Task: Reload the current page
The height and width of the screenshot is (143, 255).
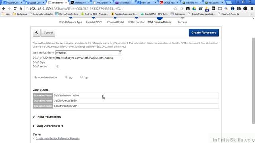Action: click(x=15, y=9)
